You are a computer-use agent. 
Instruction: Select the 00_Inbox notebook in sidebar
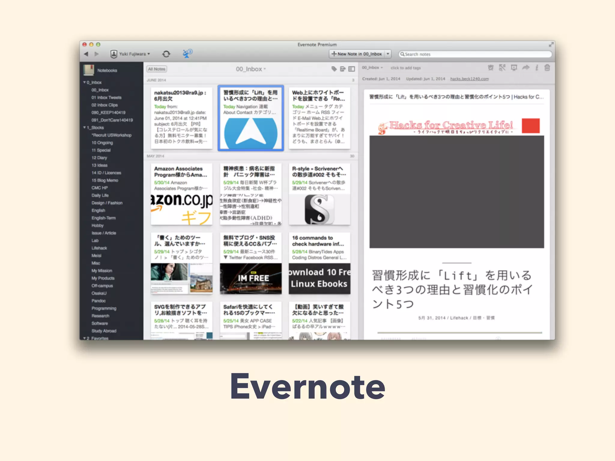[100, 90]
